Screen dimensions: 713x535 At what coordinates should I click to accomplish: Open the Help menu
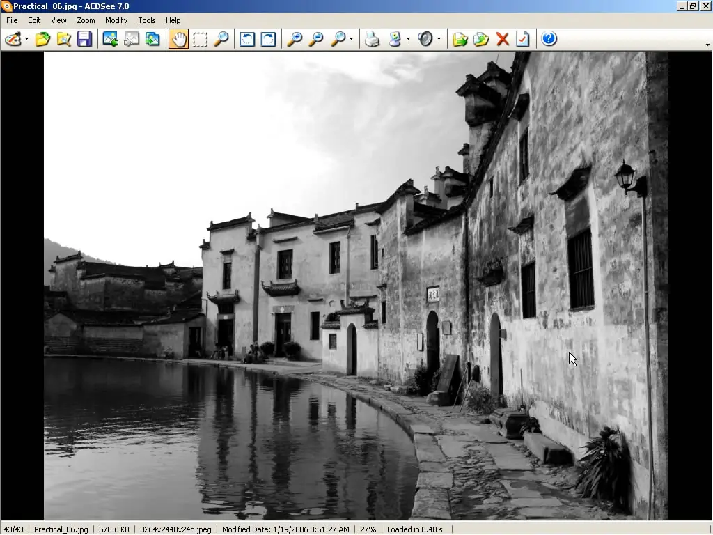[173, 20]
